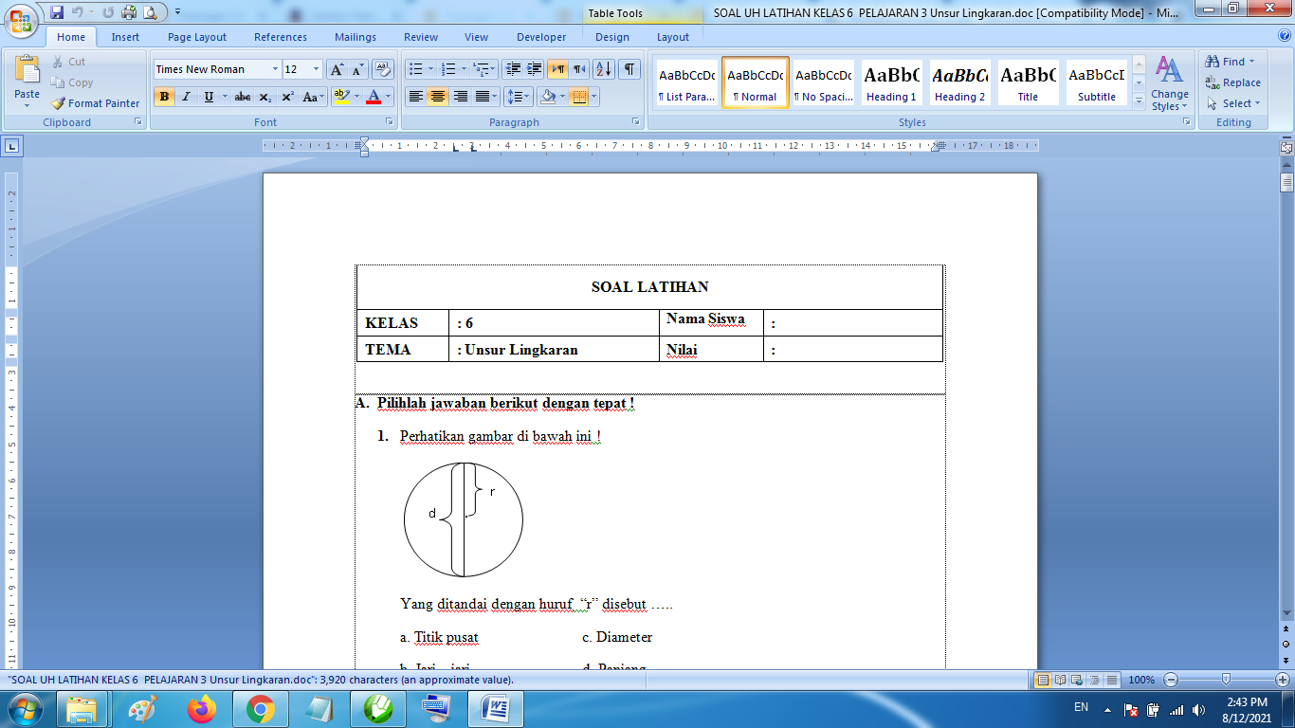The image size is (1295, 728).
Task: Apply subscript formatting
Action: tap(265, 97)
